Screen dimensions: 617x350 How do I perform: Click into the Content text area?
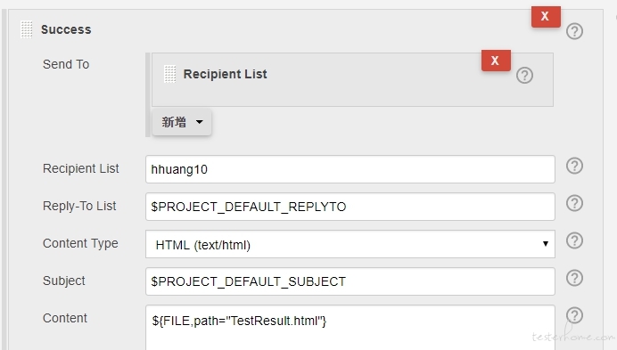tap(350, 327)
